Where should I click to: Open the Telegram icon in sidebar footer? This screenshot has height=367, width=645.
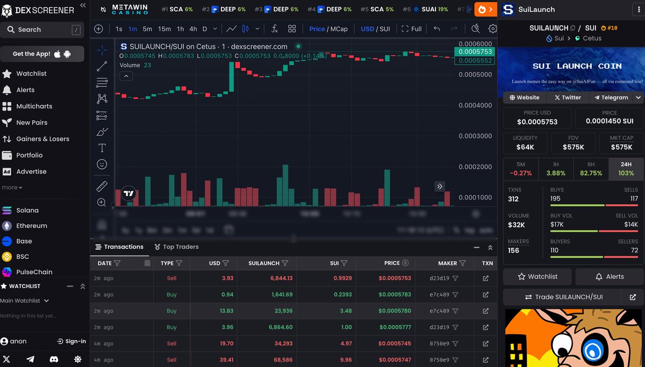[30, 359]
